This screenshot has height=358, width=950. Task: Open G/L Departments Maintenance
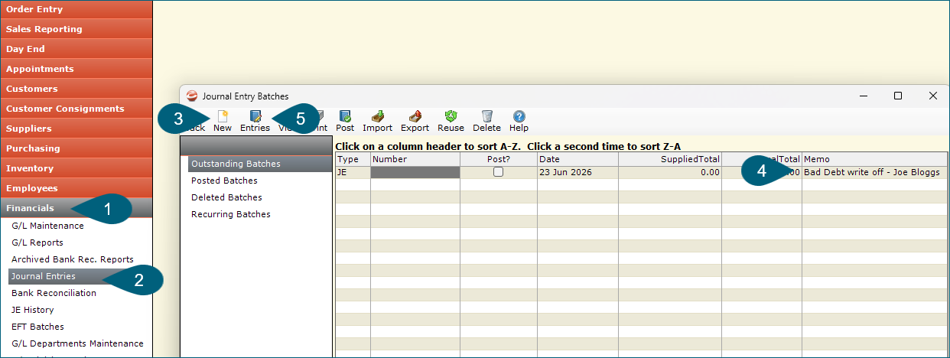77,343
